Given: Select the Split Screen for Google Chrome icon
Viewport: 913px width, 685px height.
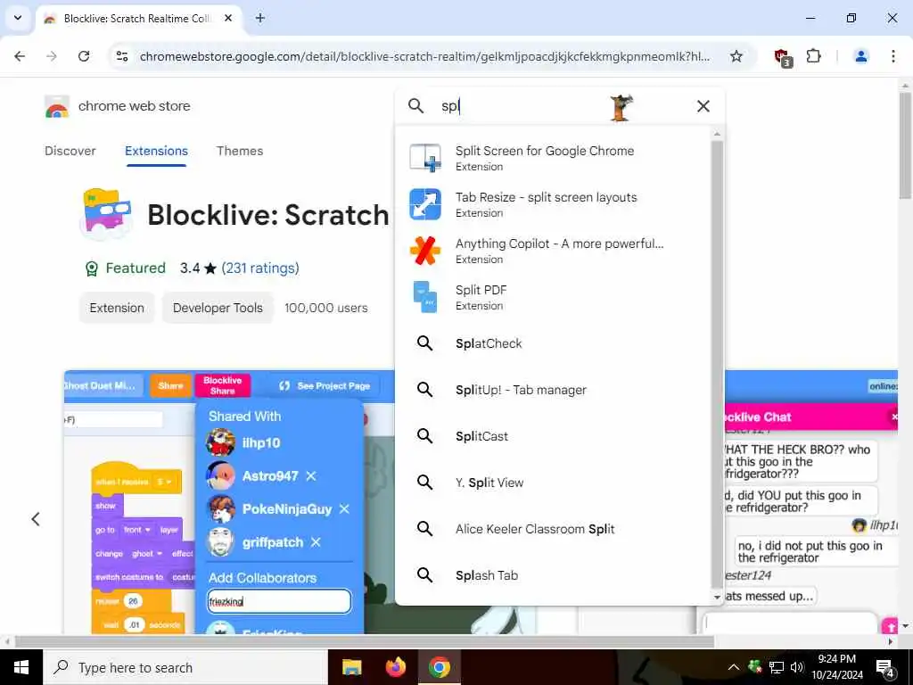Looking at the screenshot, I should pyautogui.click(x=425, y=158).
